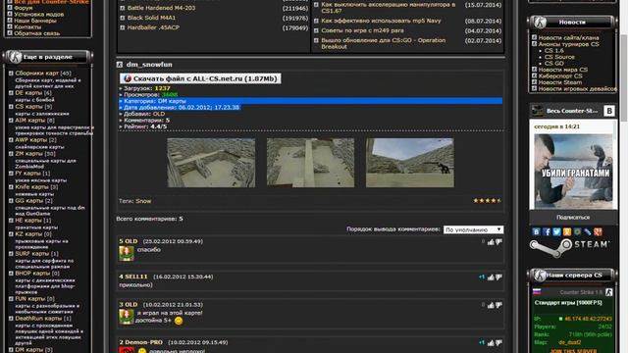Like OLD's comment number 3
This screenshot has height=353, width=628.
(x=491, y=305)
